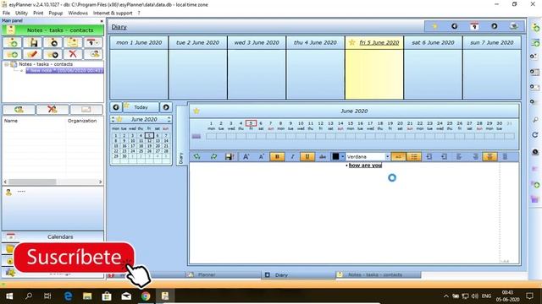This screenshot has height=304, width=542.
Task: Open the calendar date dropdown in Main panel toolbar
Action: [92, 43]
